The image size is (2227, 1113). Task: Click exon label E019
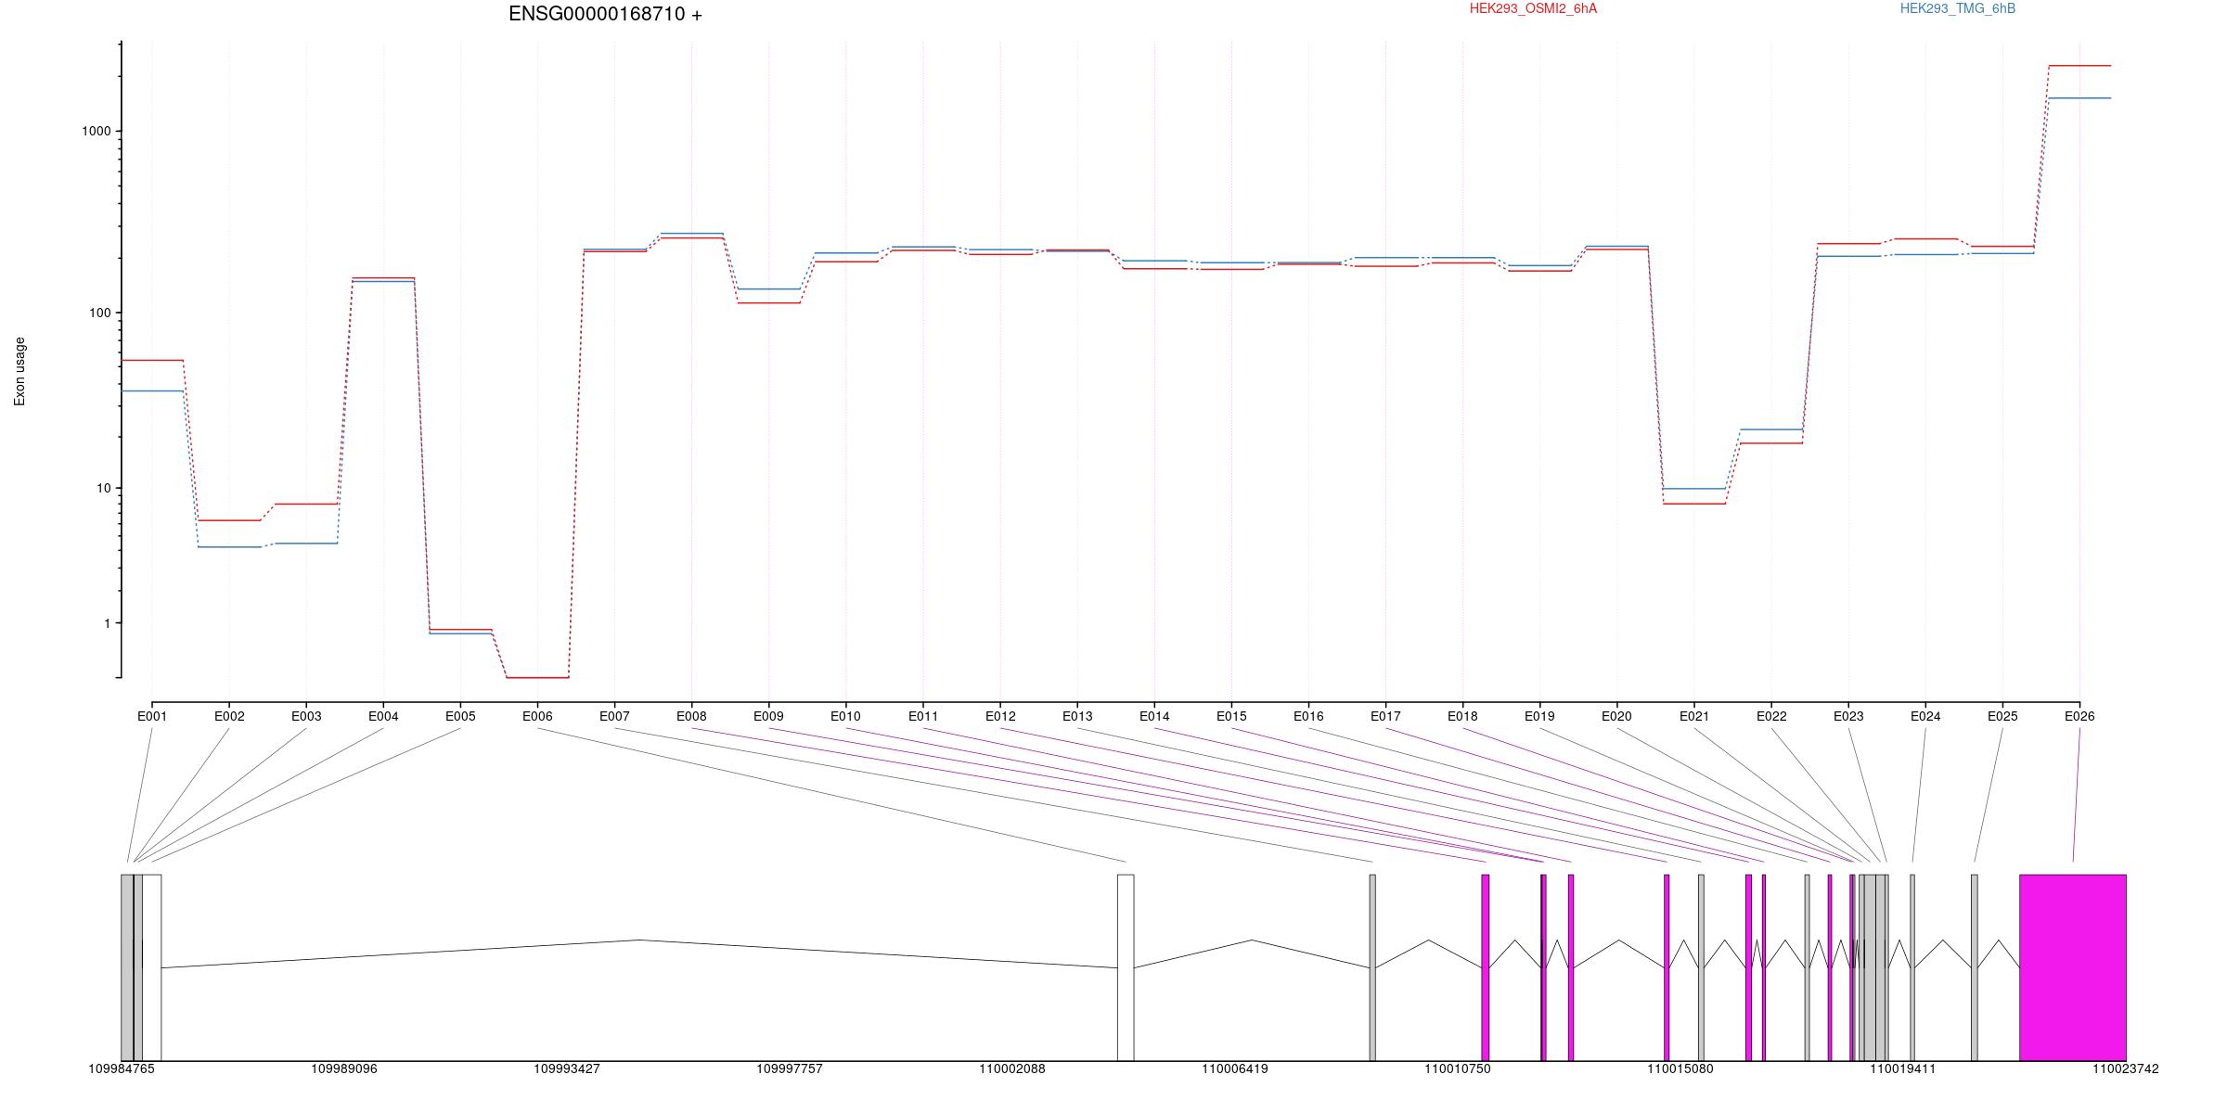click(x=1539, y=716)
